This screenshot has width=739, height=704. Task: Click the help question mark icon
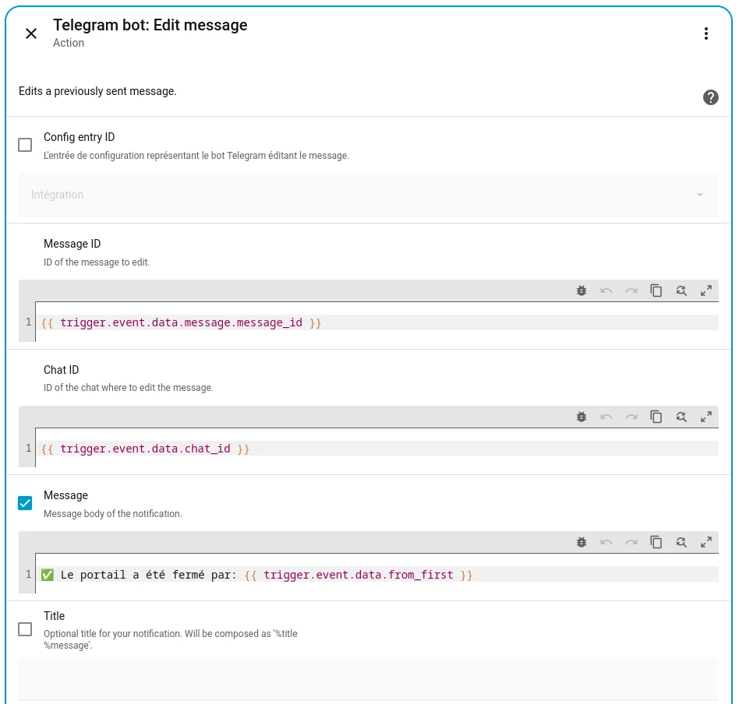point(710,97)
